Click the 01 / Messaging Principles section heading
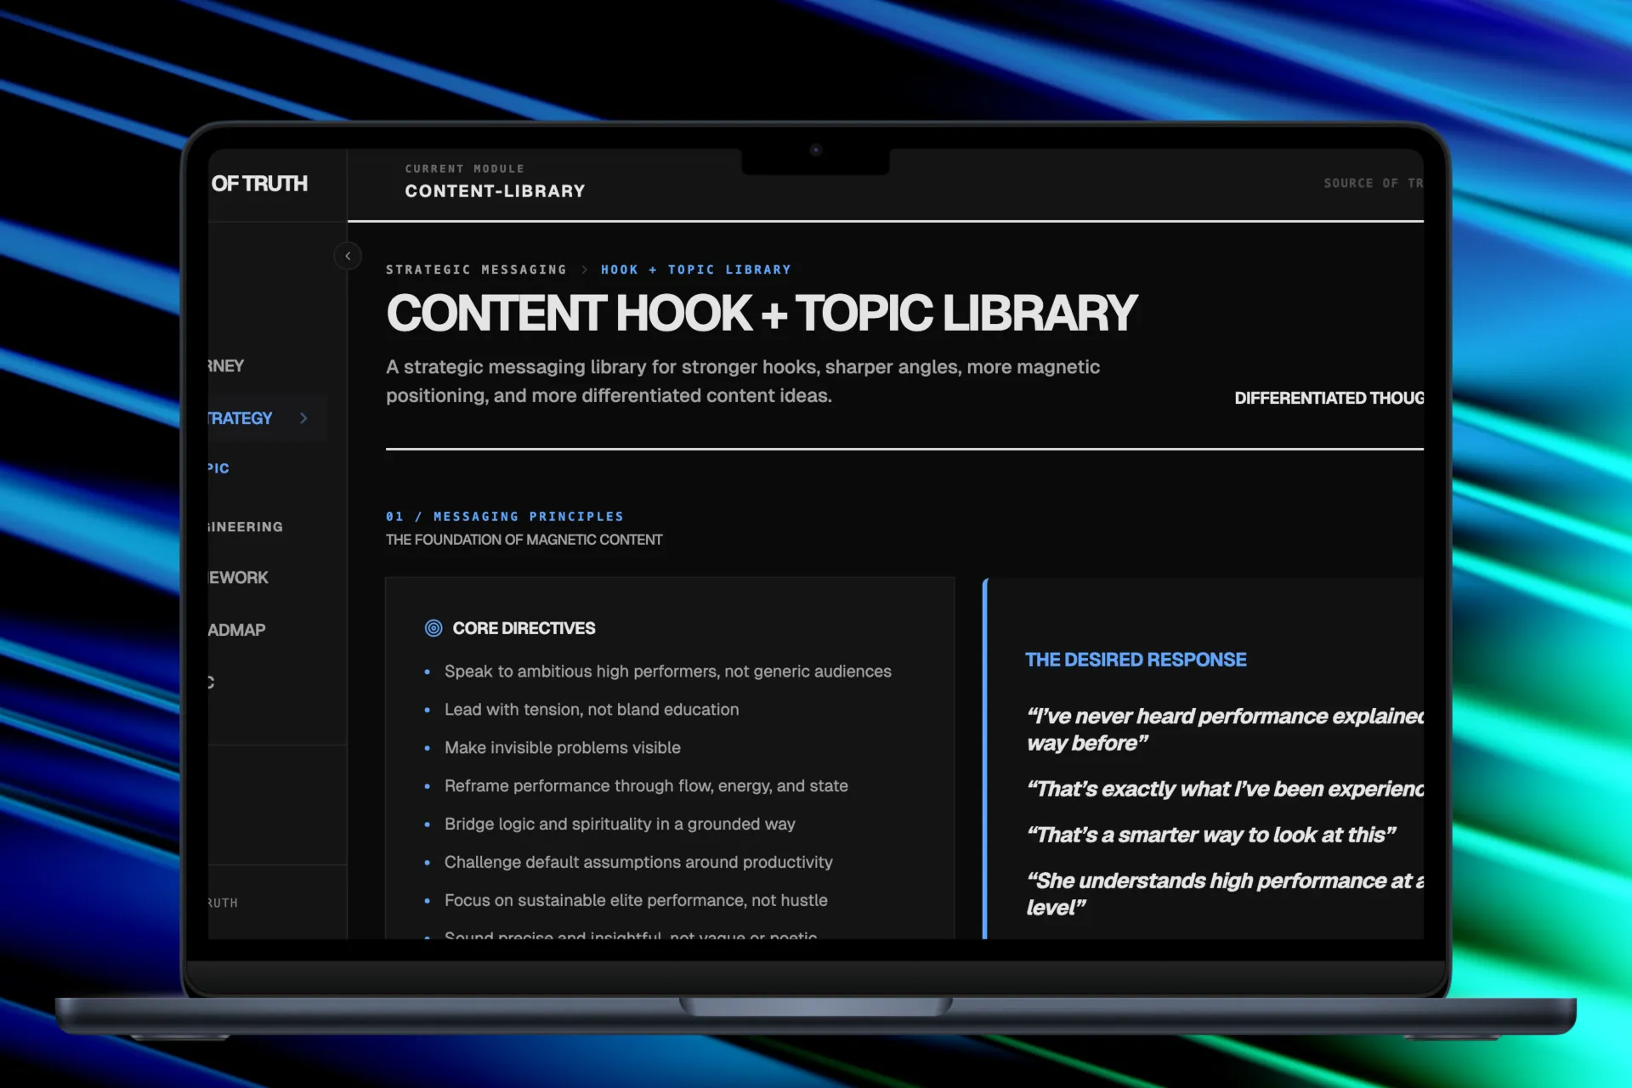This screenshot has height=1088, width=1632. (505, 516)
